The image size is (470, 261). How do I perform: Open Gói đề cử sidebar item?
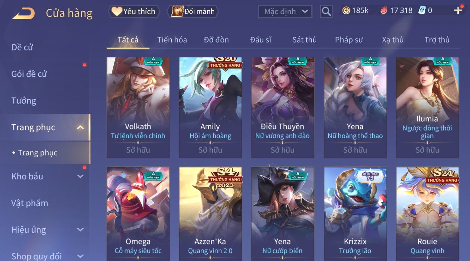29,74
